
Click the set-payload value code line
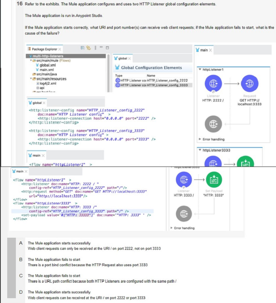86,215
